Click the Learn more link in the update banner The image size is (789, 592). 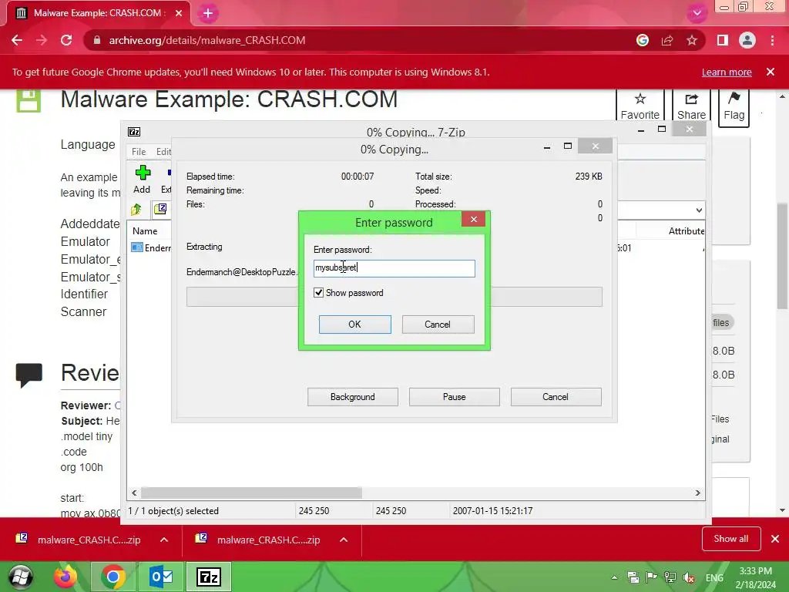[x=727, y=72]
